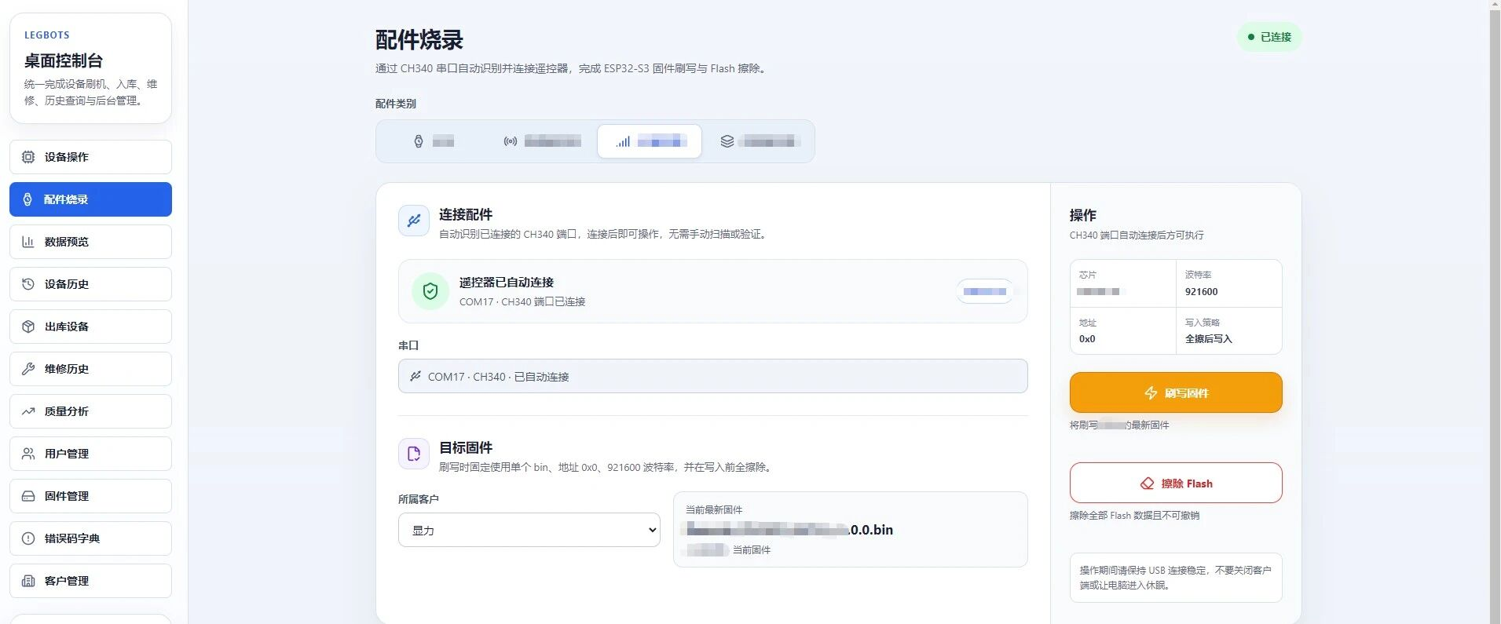Open the 设备操作 sidebar item
The width and height of the screenshot is (1501, 624).
(x=90, y=157)
